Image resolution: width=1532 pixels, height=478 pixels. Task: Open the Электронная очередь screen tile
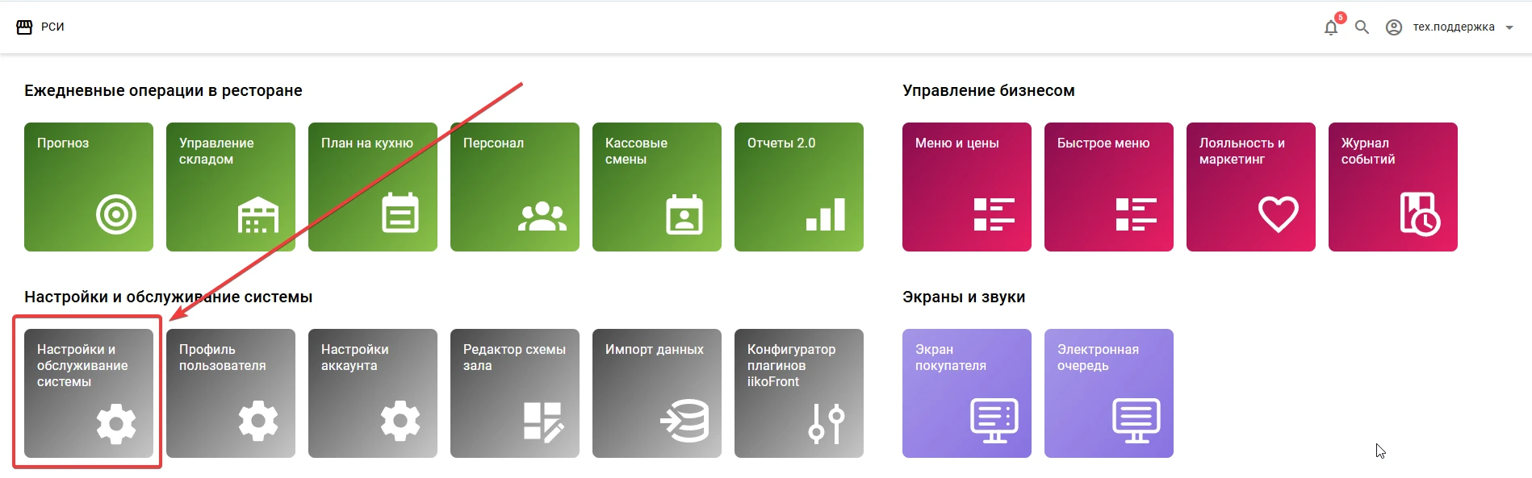click(1109, 393)
